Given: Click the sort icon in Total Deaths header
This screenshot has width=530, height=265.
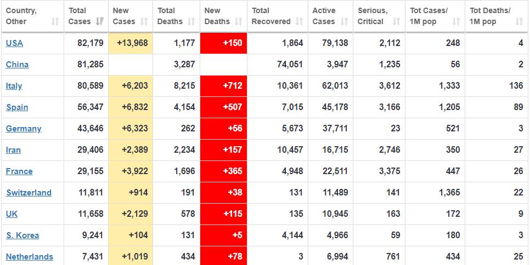Looking at the screenshot, I should [x=191, y=22].
